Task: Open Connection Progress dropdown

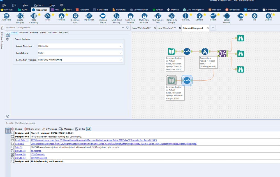Action: tap(80, 60)
